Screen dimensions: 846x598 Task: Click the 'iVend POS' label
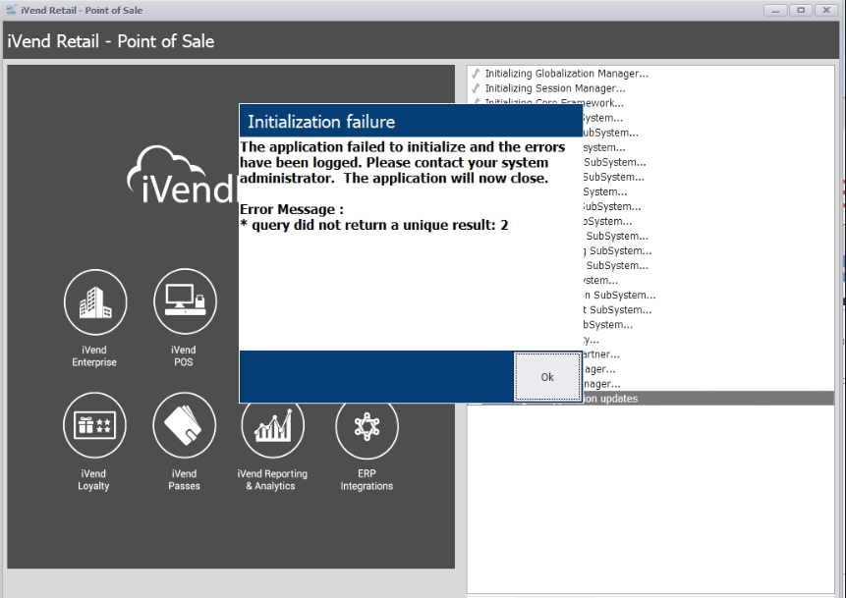tap(184, 355)
